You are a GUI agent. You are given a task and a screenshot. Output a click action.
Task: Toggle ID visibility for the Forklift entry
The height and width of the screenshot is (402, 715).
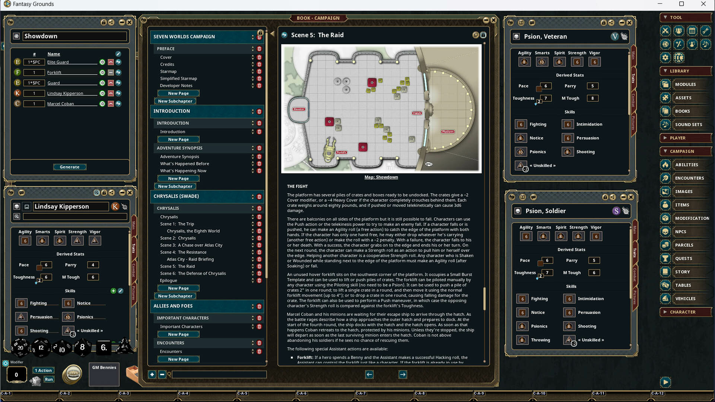(102, 72)
